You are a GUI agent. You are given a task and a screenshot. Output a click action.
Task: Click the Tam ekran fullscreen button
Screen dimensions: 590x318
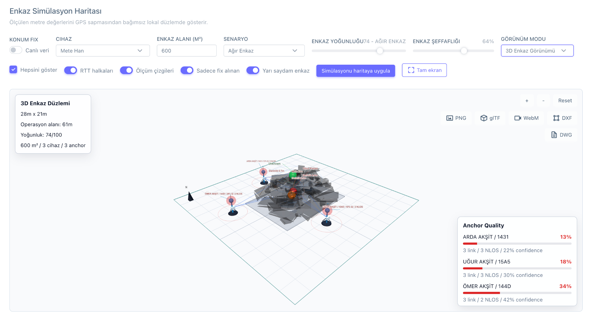424,70
